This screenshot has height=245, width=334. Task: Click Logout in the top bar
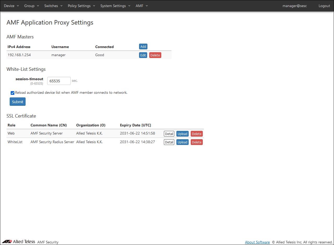(324, 6)
